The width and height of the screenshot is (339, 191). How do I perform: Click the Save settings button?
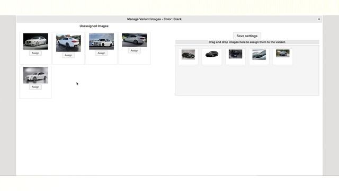click(x=247, y=36)
